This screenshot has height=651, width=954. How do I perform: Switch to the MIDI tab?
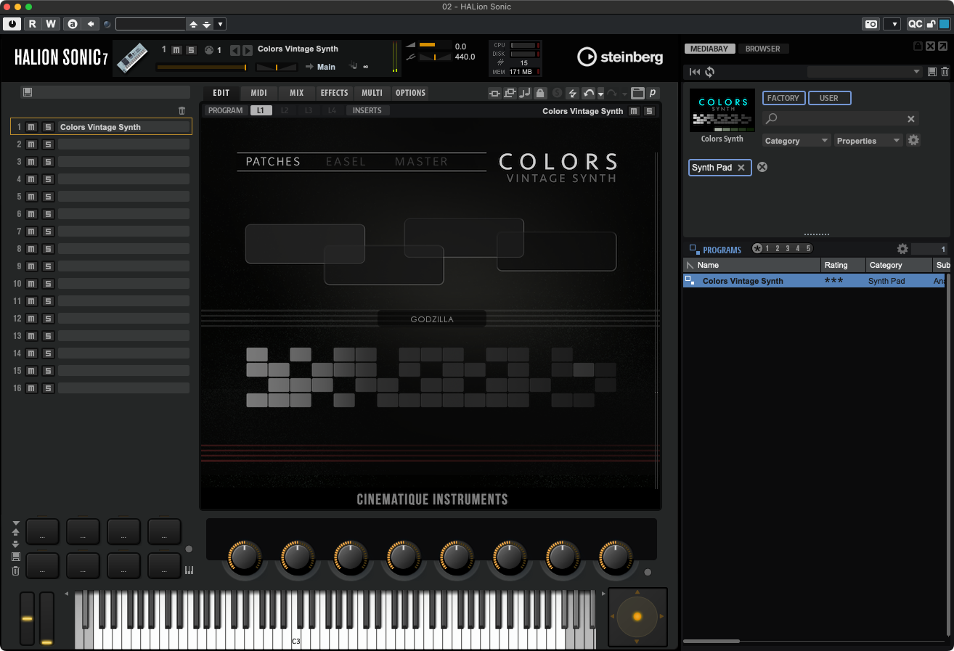[x=258, y=93]
